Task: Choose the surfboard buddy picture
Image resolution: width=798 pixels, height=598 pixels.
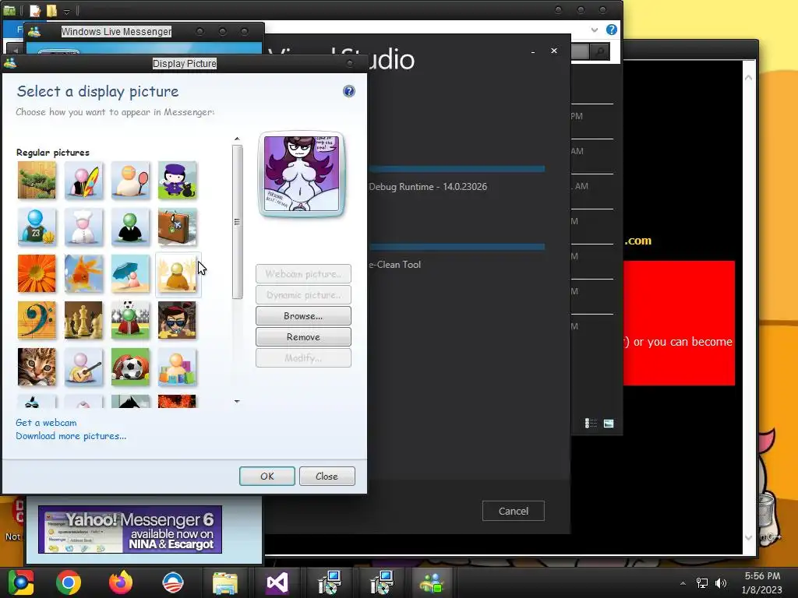Action: click(x=83, y=180)
